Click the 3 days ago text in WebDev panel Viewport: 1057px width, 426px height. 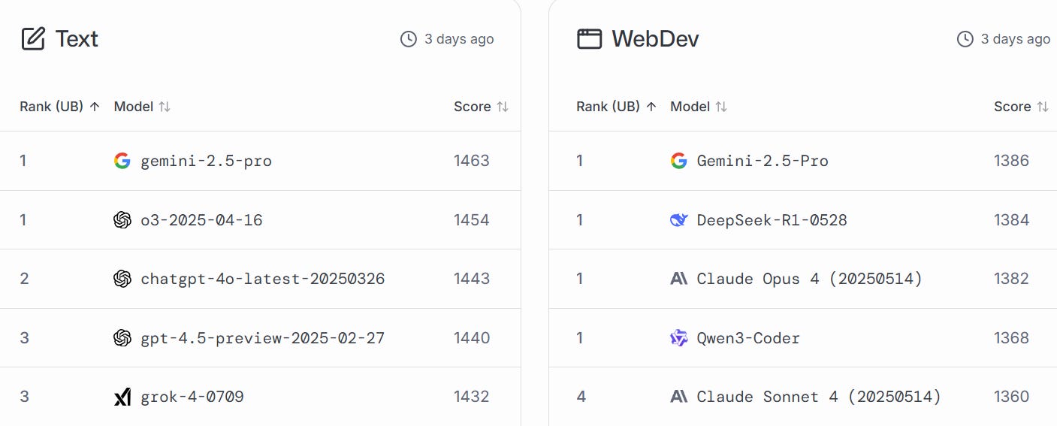[1016, 38]
